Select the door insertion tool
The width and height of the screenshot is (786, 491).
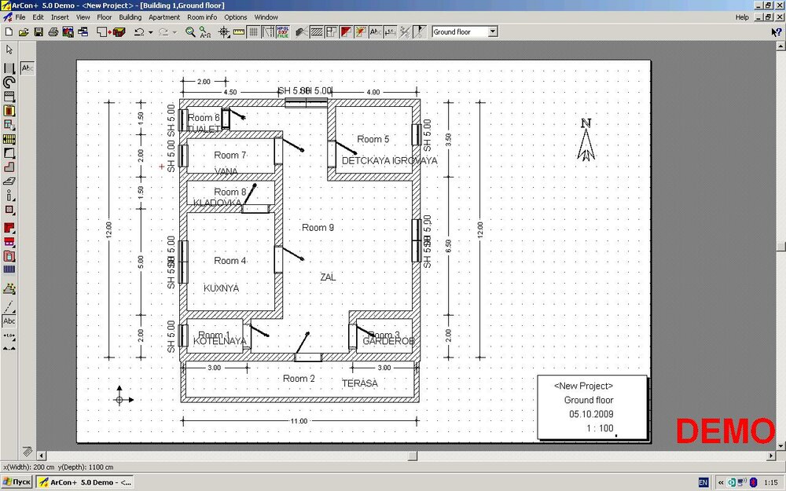coord(9,111)
